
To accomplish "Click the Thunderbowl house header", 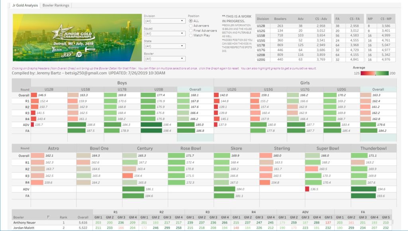I will click(374, 148).
